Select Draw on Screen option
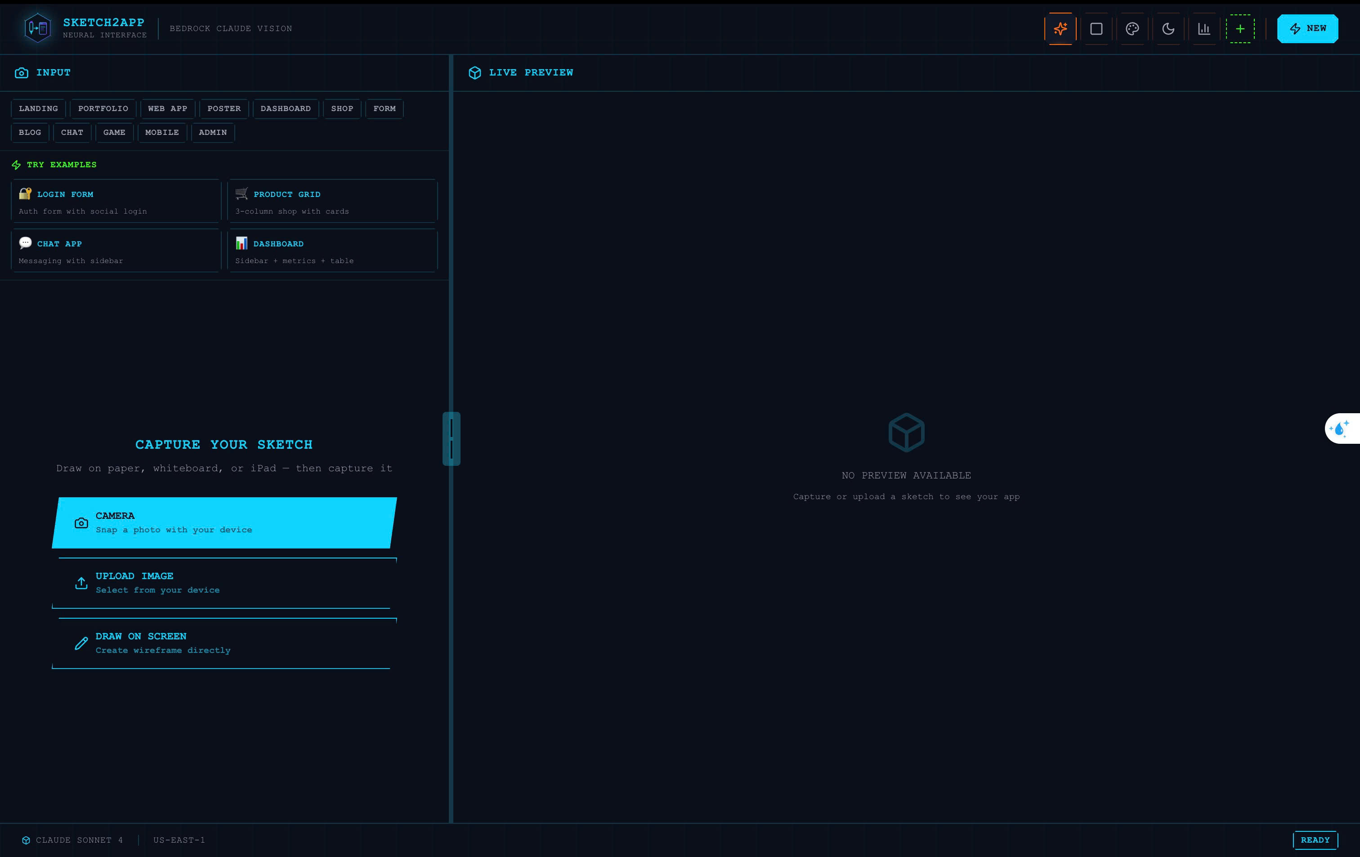Viewport: 1360px width, 857px height. [x=224, y=643]
